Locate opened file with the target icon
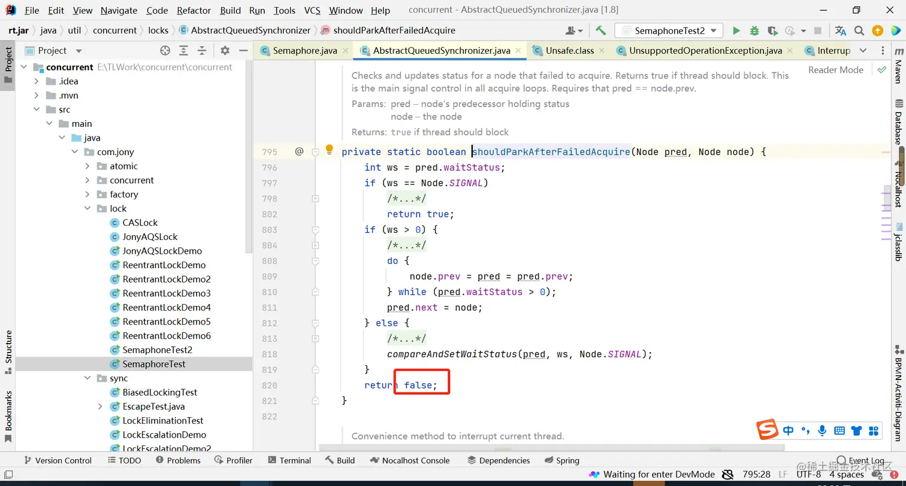The height and width of the screenshot is (486, 906). coord(165,51)
